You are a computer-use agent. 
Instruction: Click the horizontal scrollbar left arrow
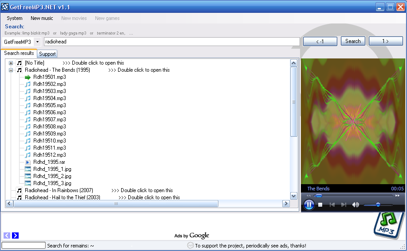(9, 204)
